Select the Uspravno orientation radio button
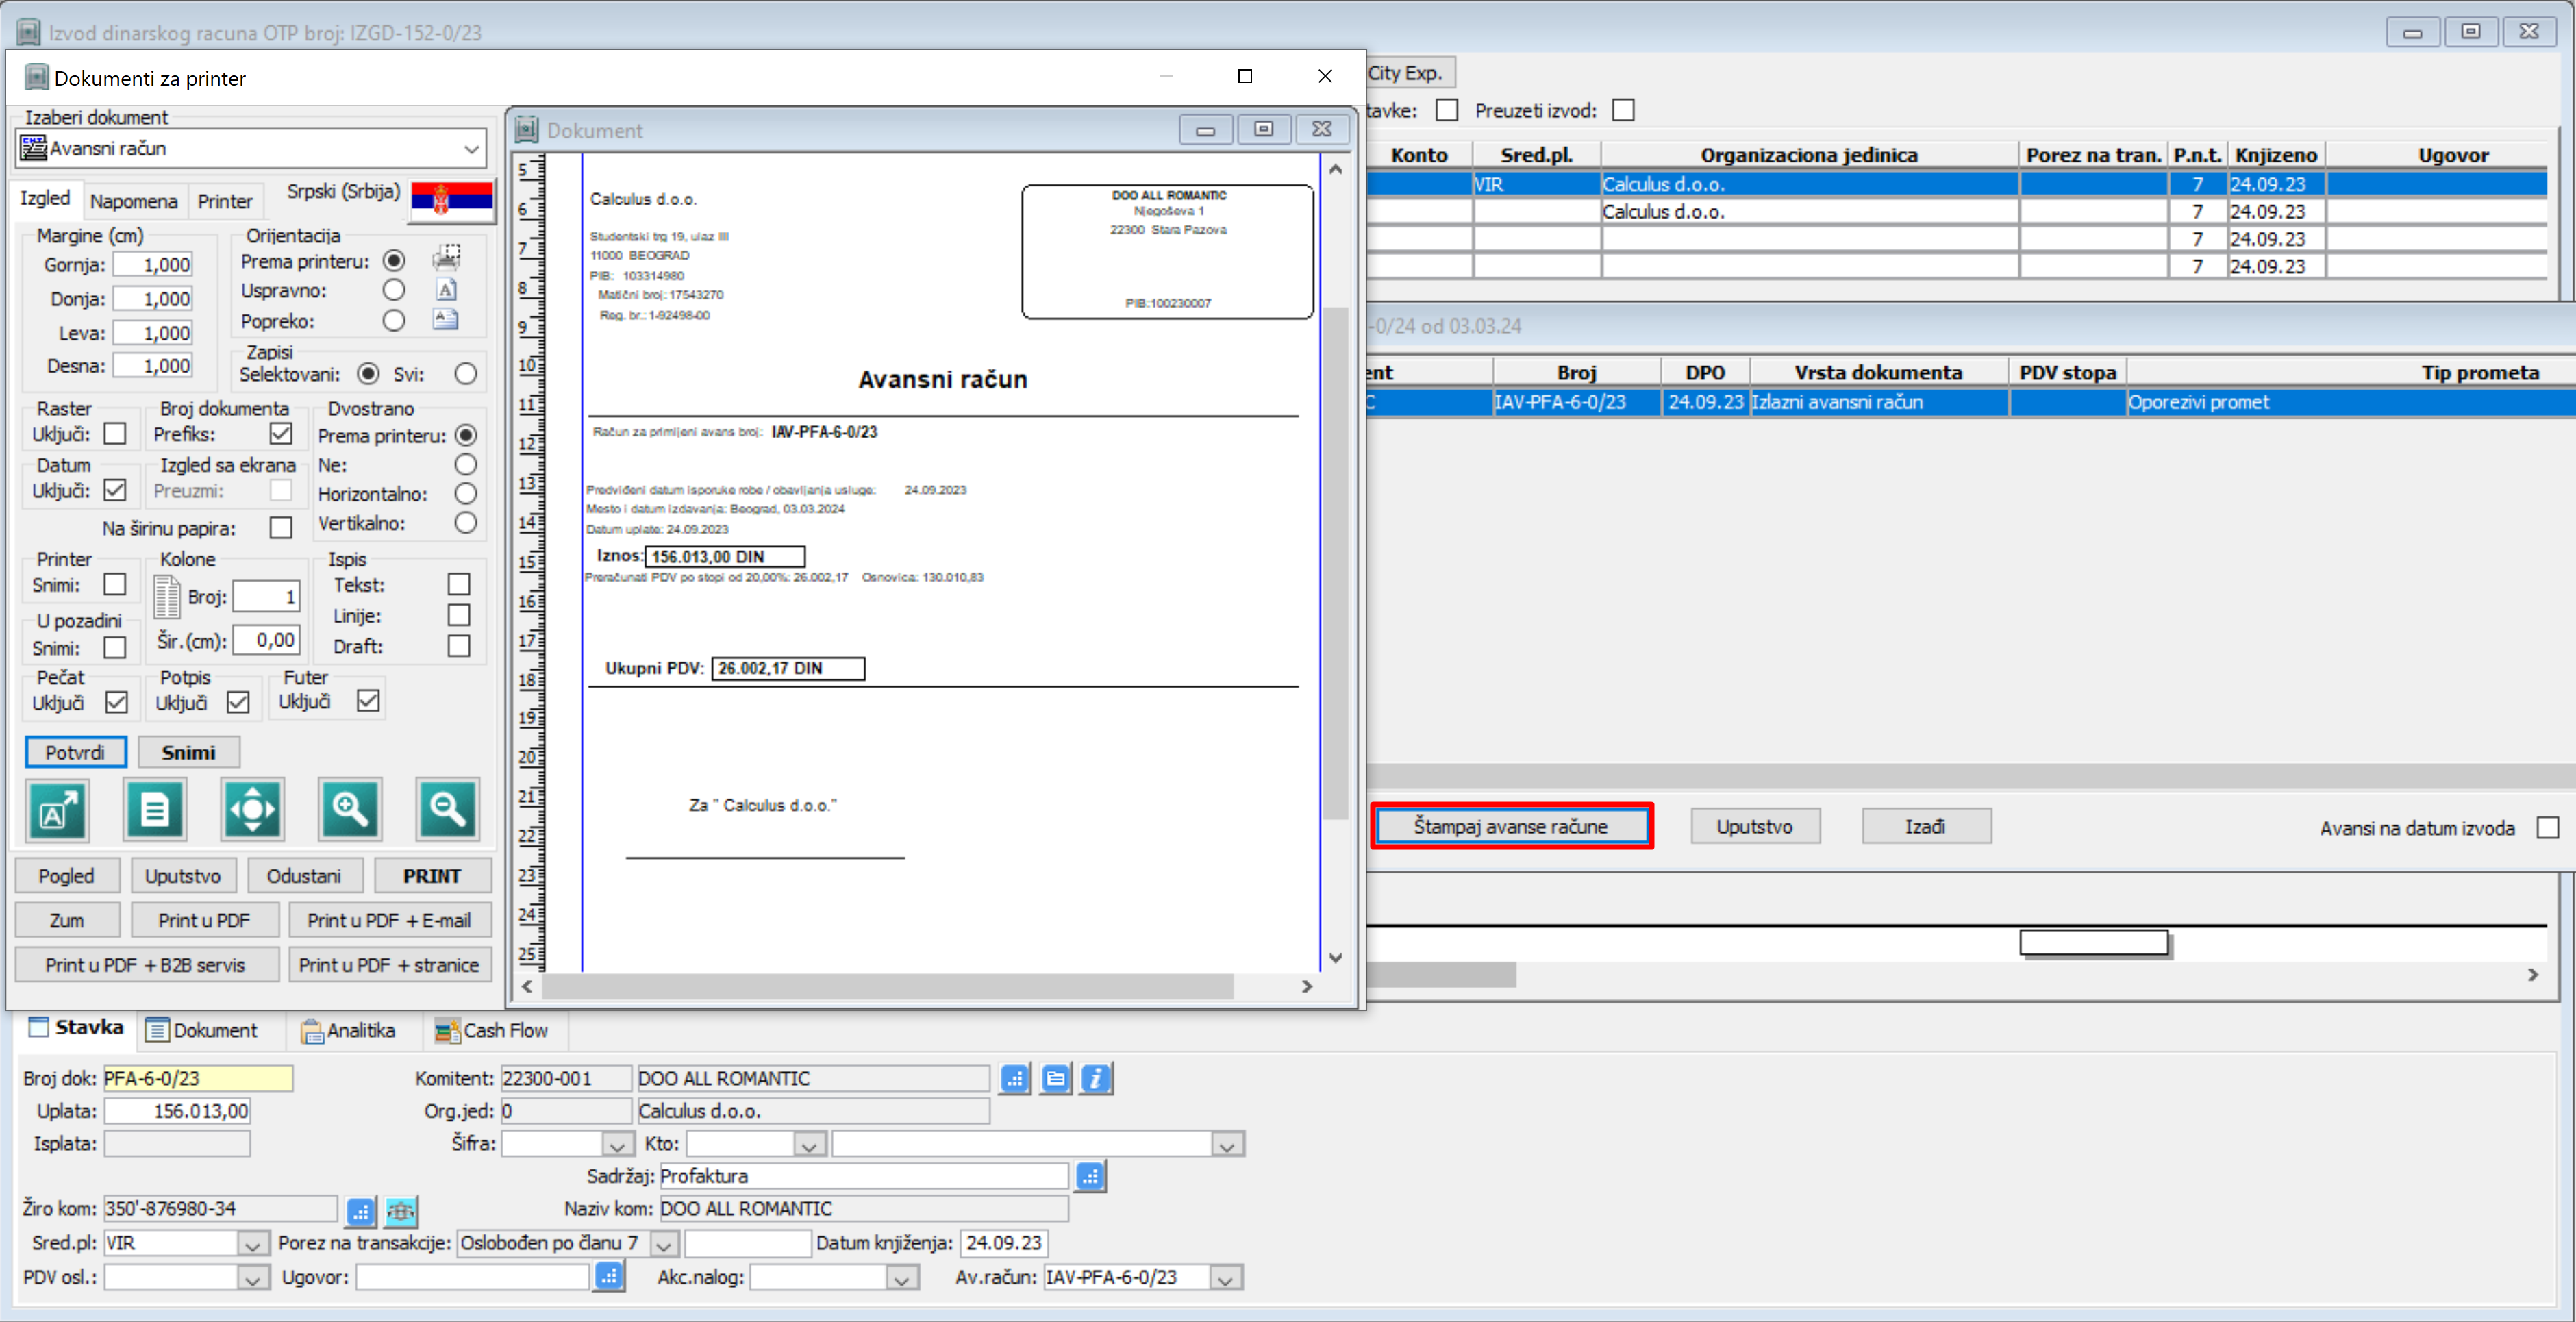The width and height of the screenshot is (2576, 1322). point(394,290)
